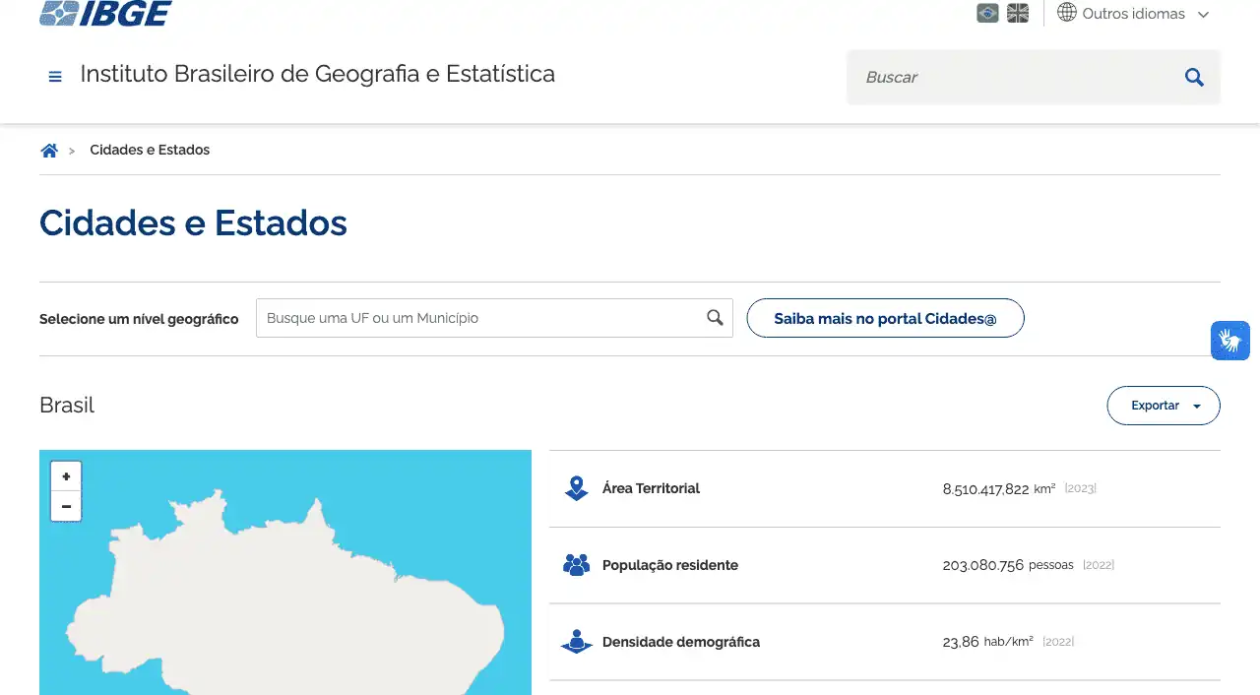Click the search icon in UF/Município field
The height and width of the screenshot is (695, 1260).
[715, 318]
